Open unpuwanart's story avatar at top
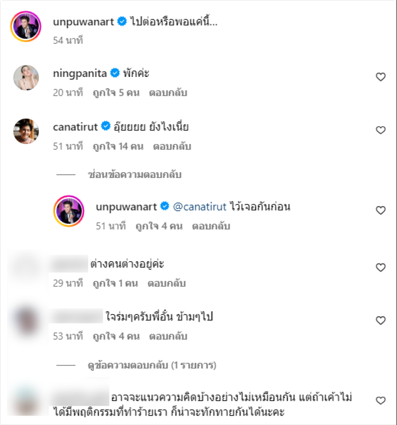Screen dimensions: 397x425 click(x=26, y=26)
